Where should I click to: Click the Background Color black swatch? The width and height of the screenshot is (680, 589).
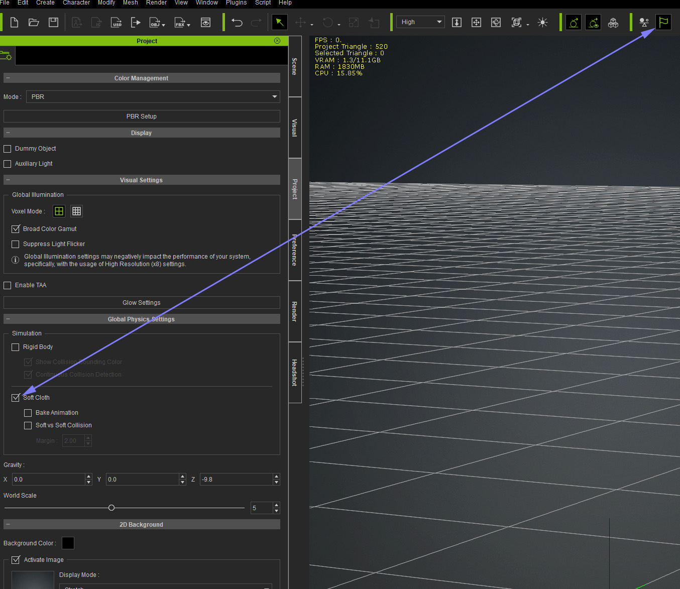pyautogui.click(x=68, y=543)
